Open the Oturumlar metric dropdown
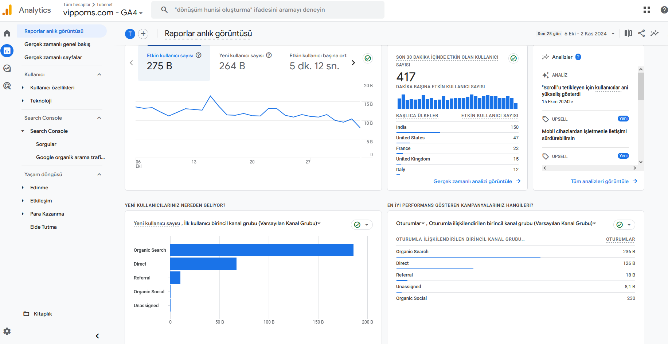This screenshot has width=668, height=344. (410, 223)
